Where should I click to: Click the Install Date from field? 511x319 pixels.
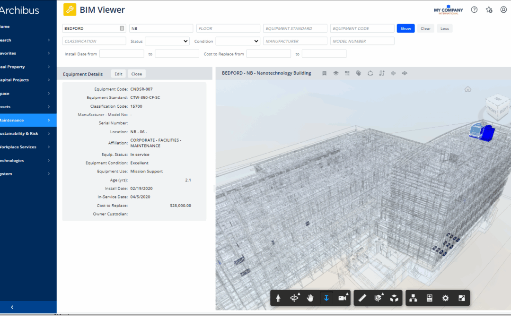tap(122, 54)
